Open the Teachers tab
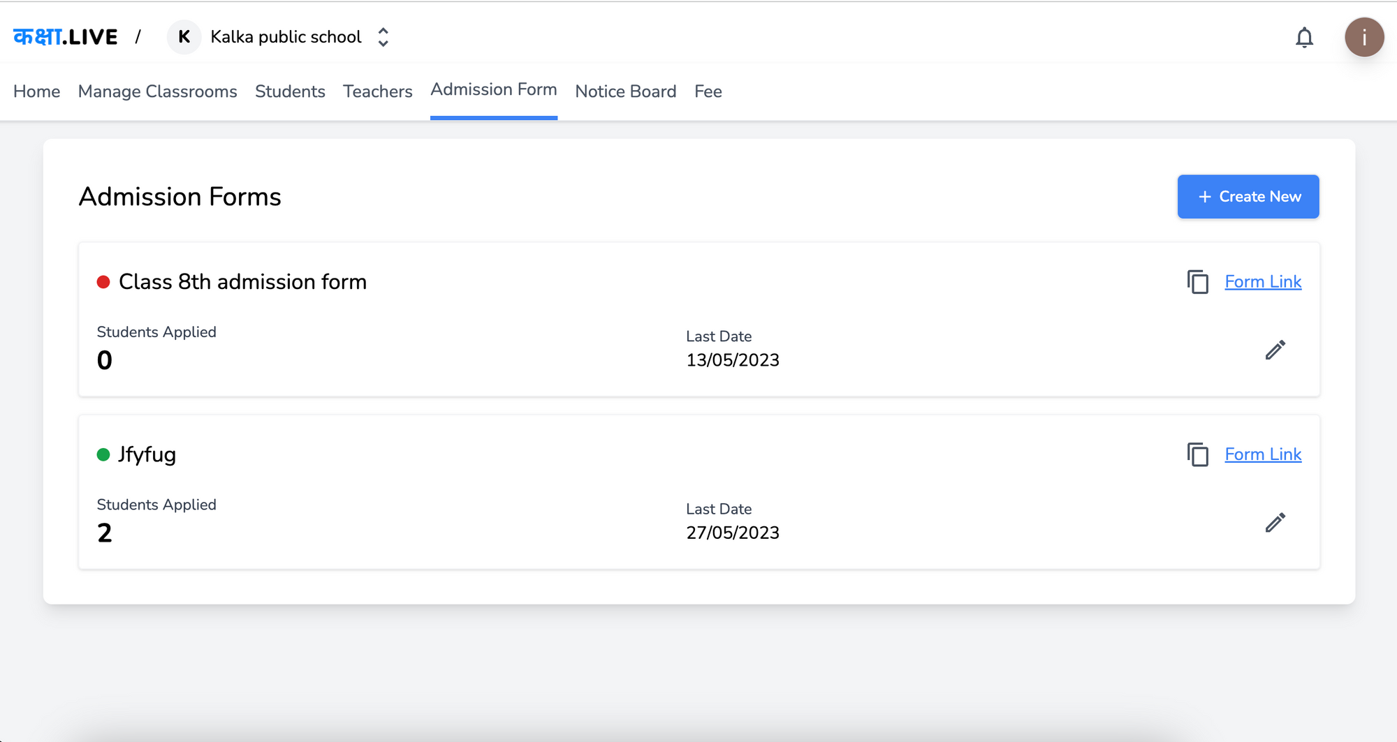Image resolution: width=1397 pixels, height=742 pixels. coord(378,91)
